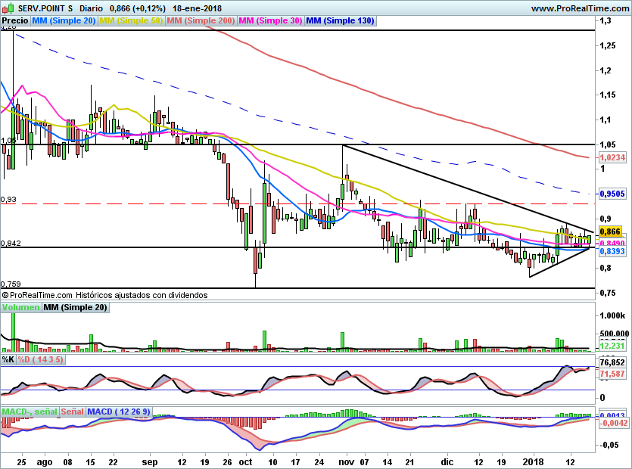The width and height of the screenshot is (632, 469).
Task: Select the 1,05 horizontal resistance line label
Action: (x=8, y=140)
